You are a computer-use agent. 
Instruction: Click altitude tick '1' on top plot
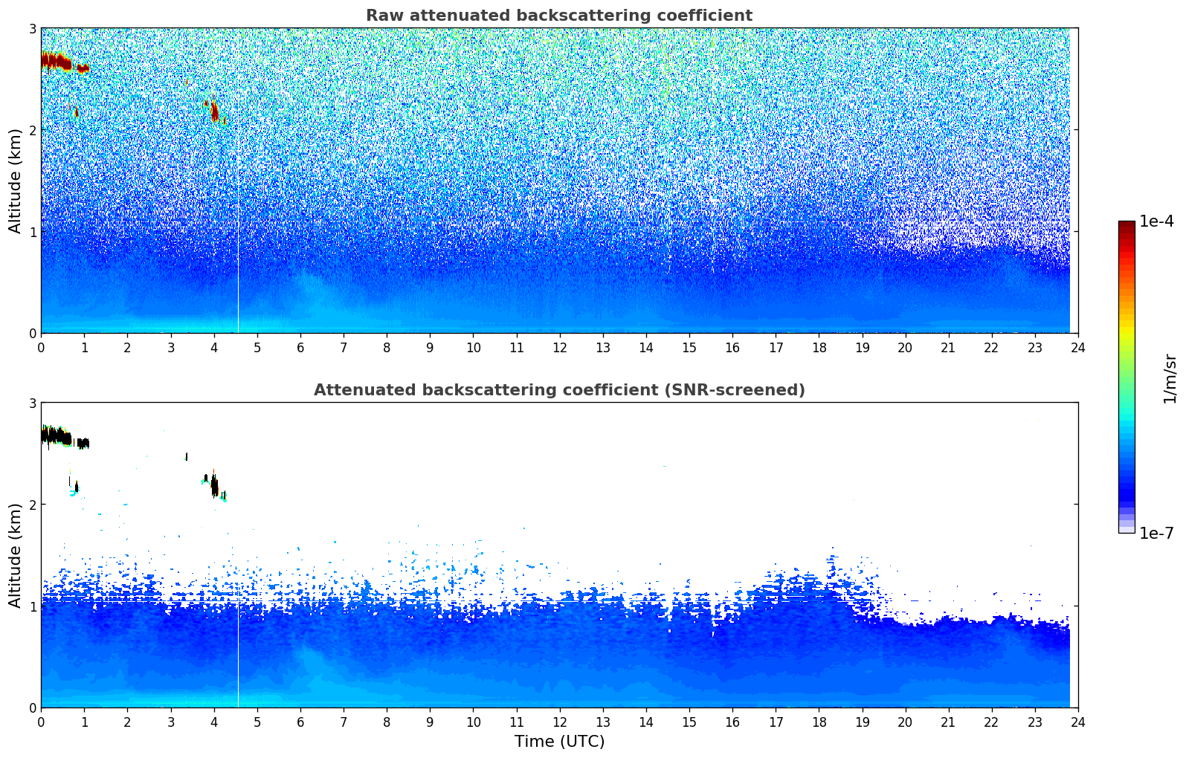tap(32, 232)
